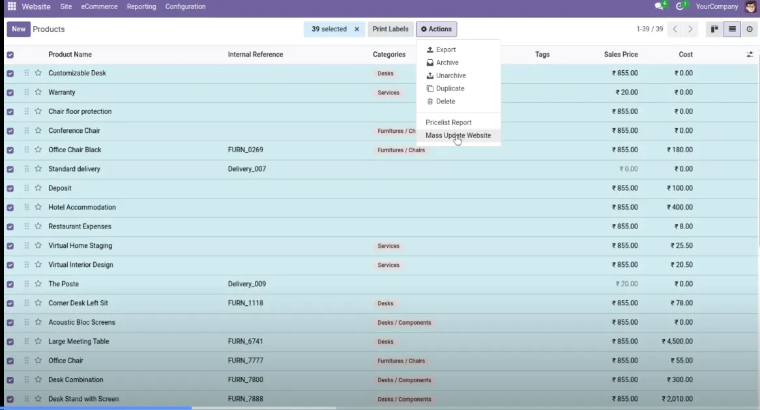The image size is (760, 410).
Task: Uncheck the Conference Chair row checkbox
Action: 10,131
